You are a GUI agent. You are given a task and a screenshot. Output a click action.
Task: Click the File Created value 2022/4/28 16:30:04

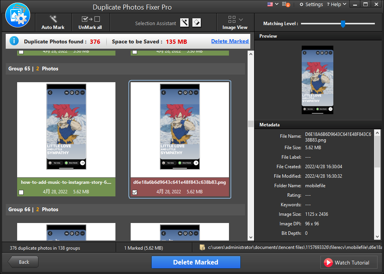tap(323, 167)
